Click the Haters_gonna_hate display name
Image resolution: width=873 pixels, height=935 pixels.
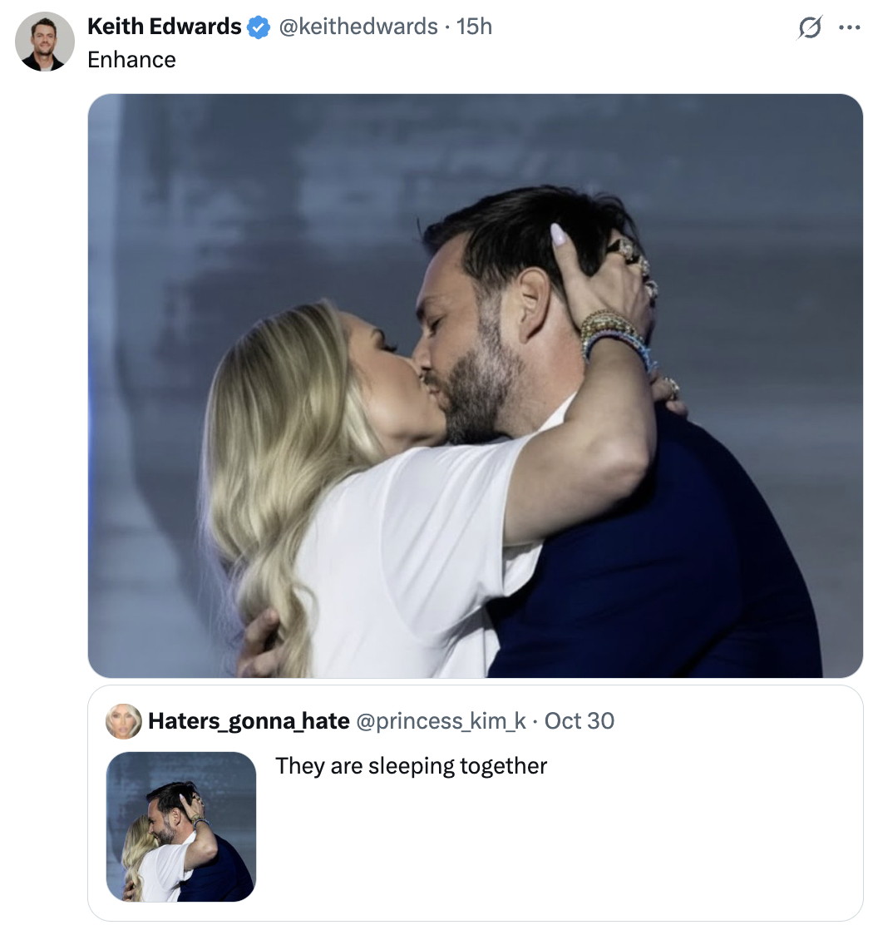248,720
